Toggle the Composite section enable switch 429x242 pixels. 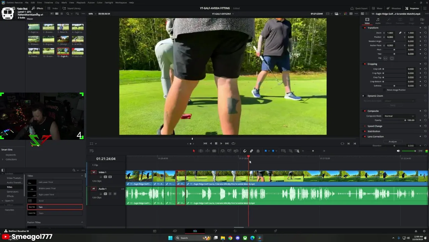365,111
